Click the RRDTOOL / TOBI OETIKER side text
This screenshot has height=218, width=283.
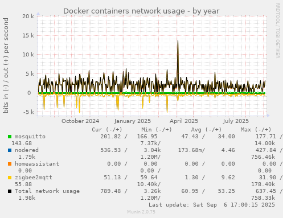(277, 31)
